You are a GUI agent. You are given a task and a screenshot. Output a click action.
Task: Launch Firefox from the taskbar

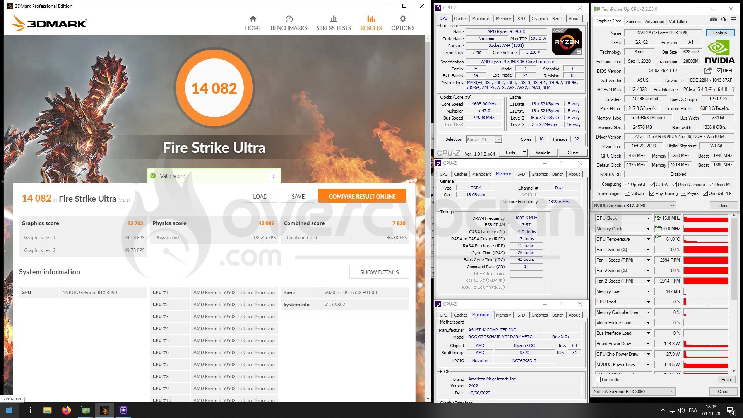tap(66, 410)
